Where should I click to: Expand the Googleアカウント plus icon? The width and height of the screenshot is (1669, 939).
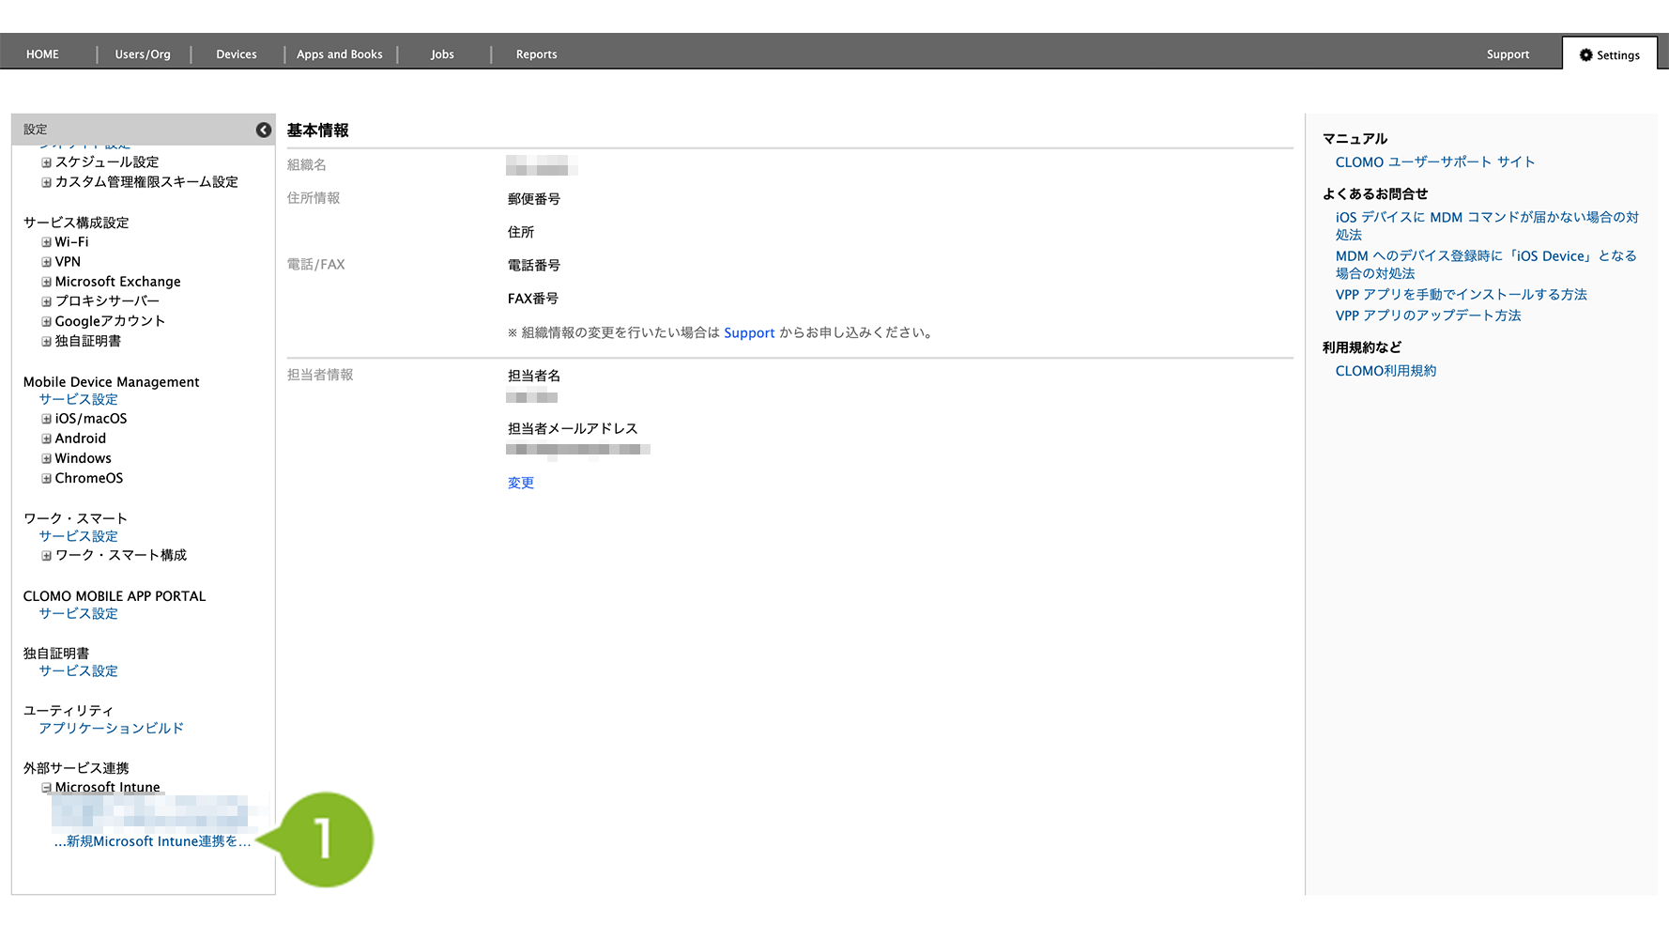click(x=46, y=321)
